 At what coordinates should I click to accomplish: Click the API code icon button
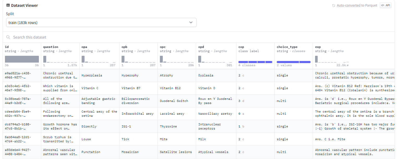point(385,5)
